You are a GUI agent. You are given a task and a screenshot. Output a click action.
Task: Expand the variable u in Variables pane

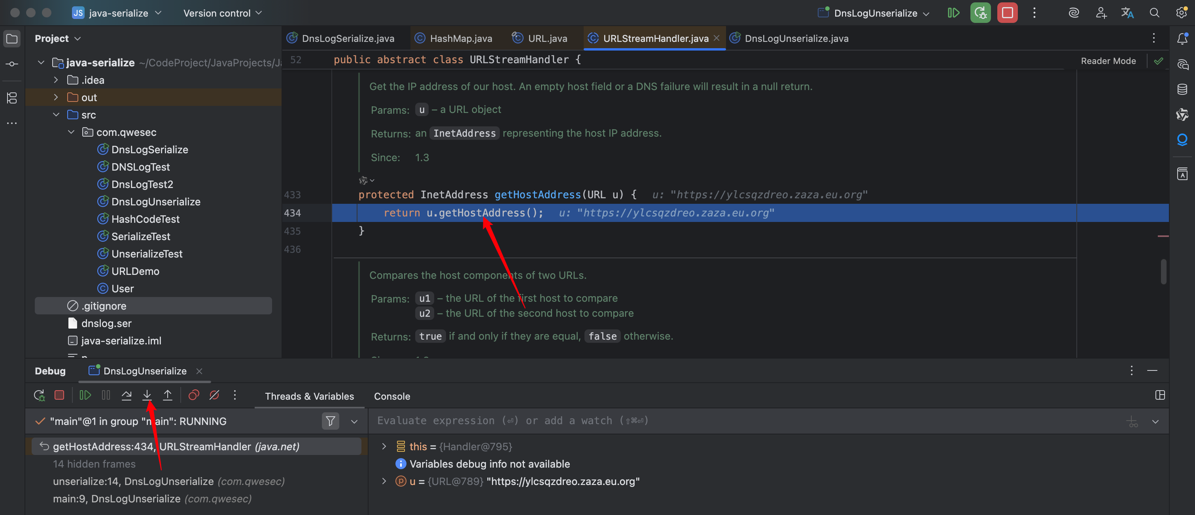[x=384, y=481]
